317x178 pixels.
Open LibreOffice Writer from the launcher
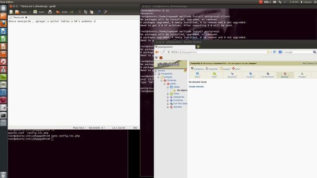point(3,31)
